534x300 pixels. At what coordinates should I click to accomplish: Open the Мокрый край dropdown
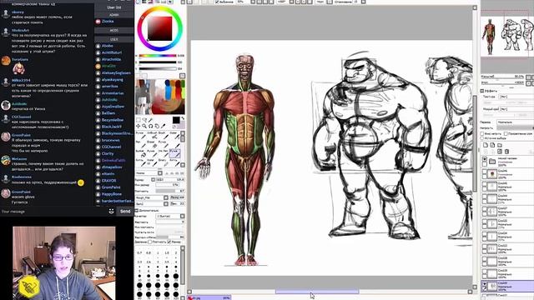[516, 109]
